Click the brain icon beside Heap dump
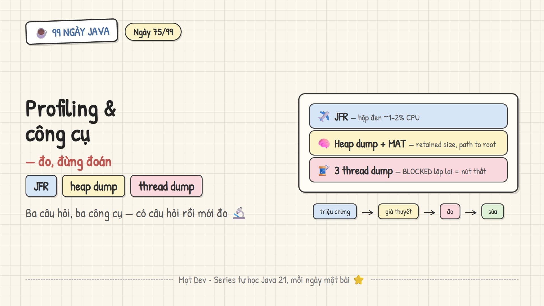This screenshot has height=306, width=544. [324, 143]
